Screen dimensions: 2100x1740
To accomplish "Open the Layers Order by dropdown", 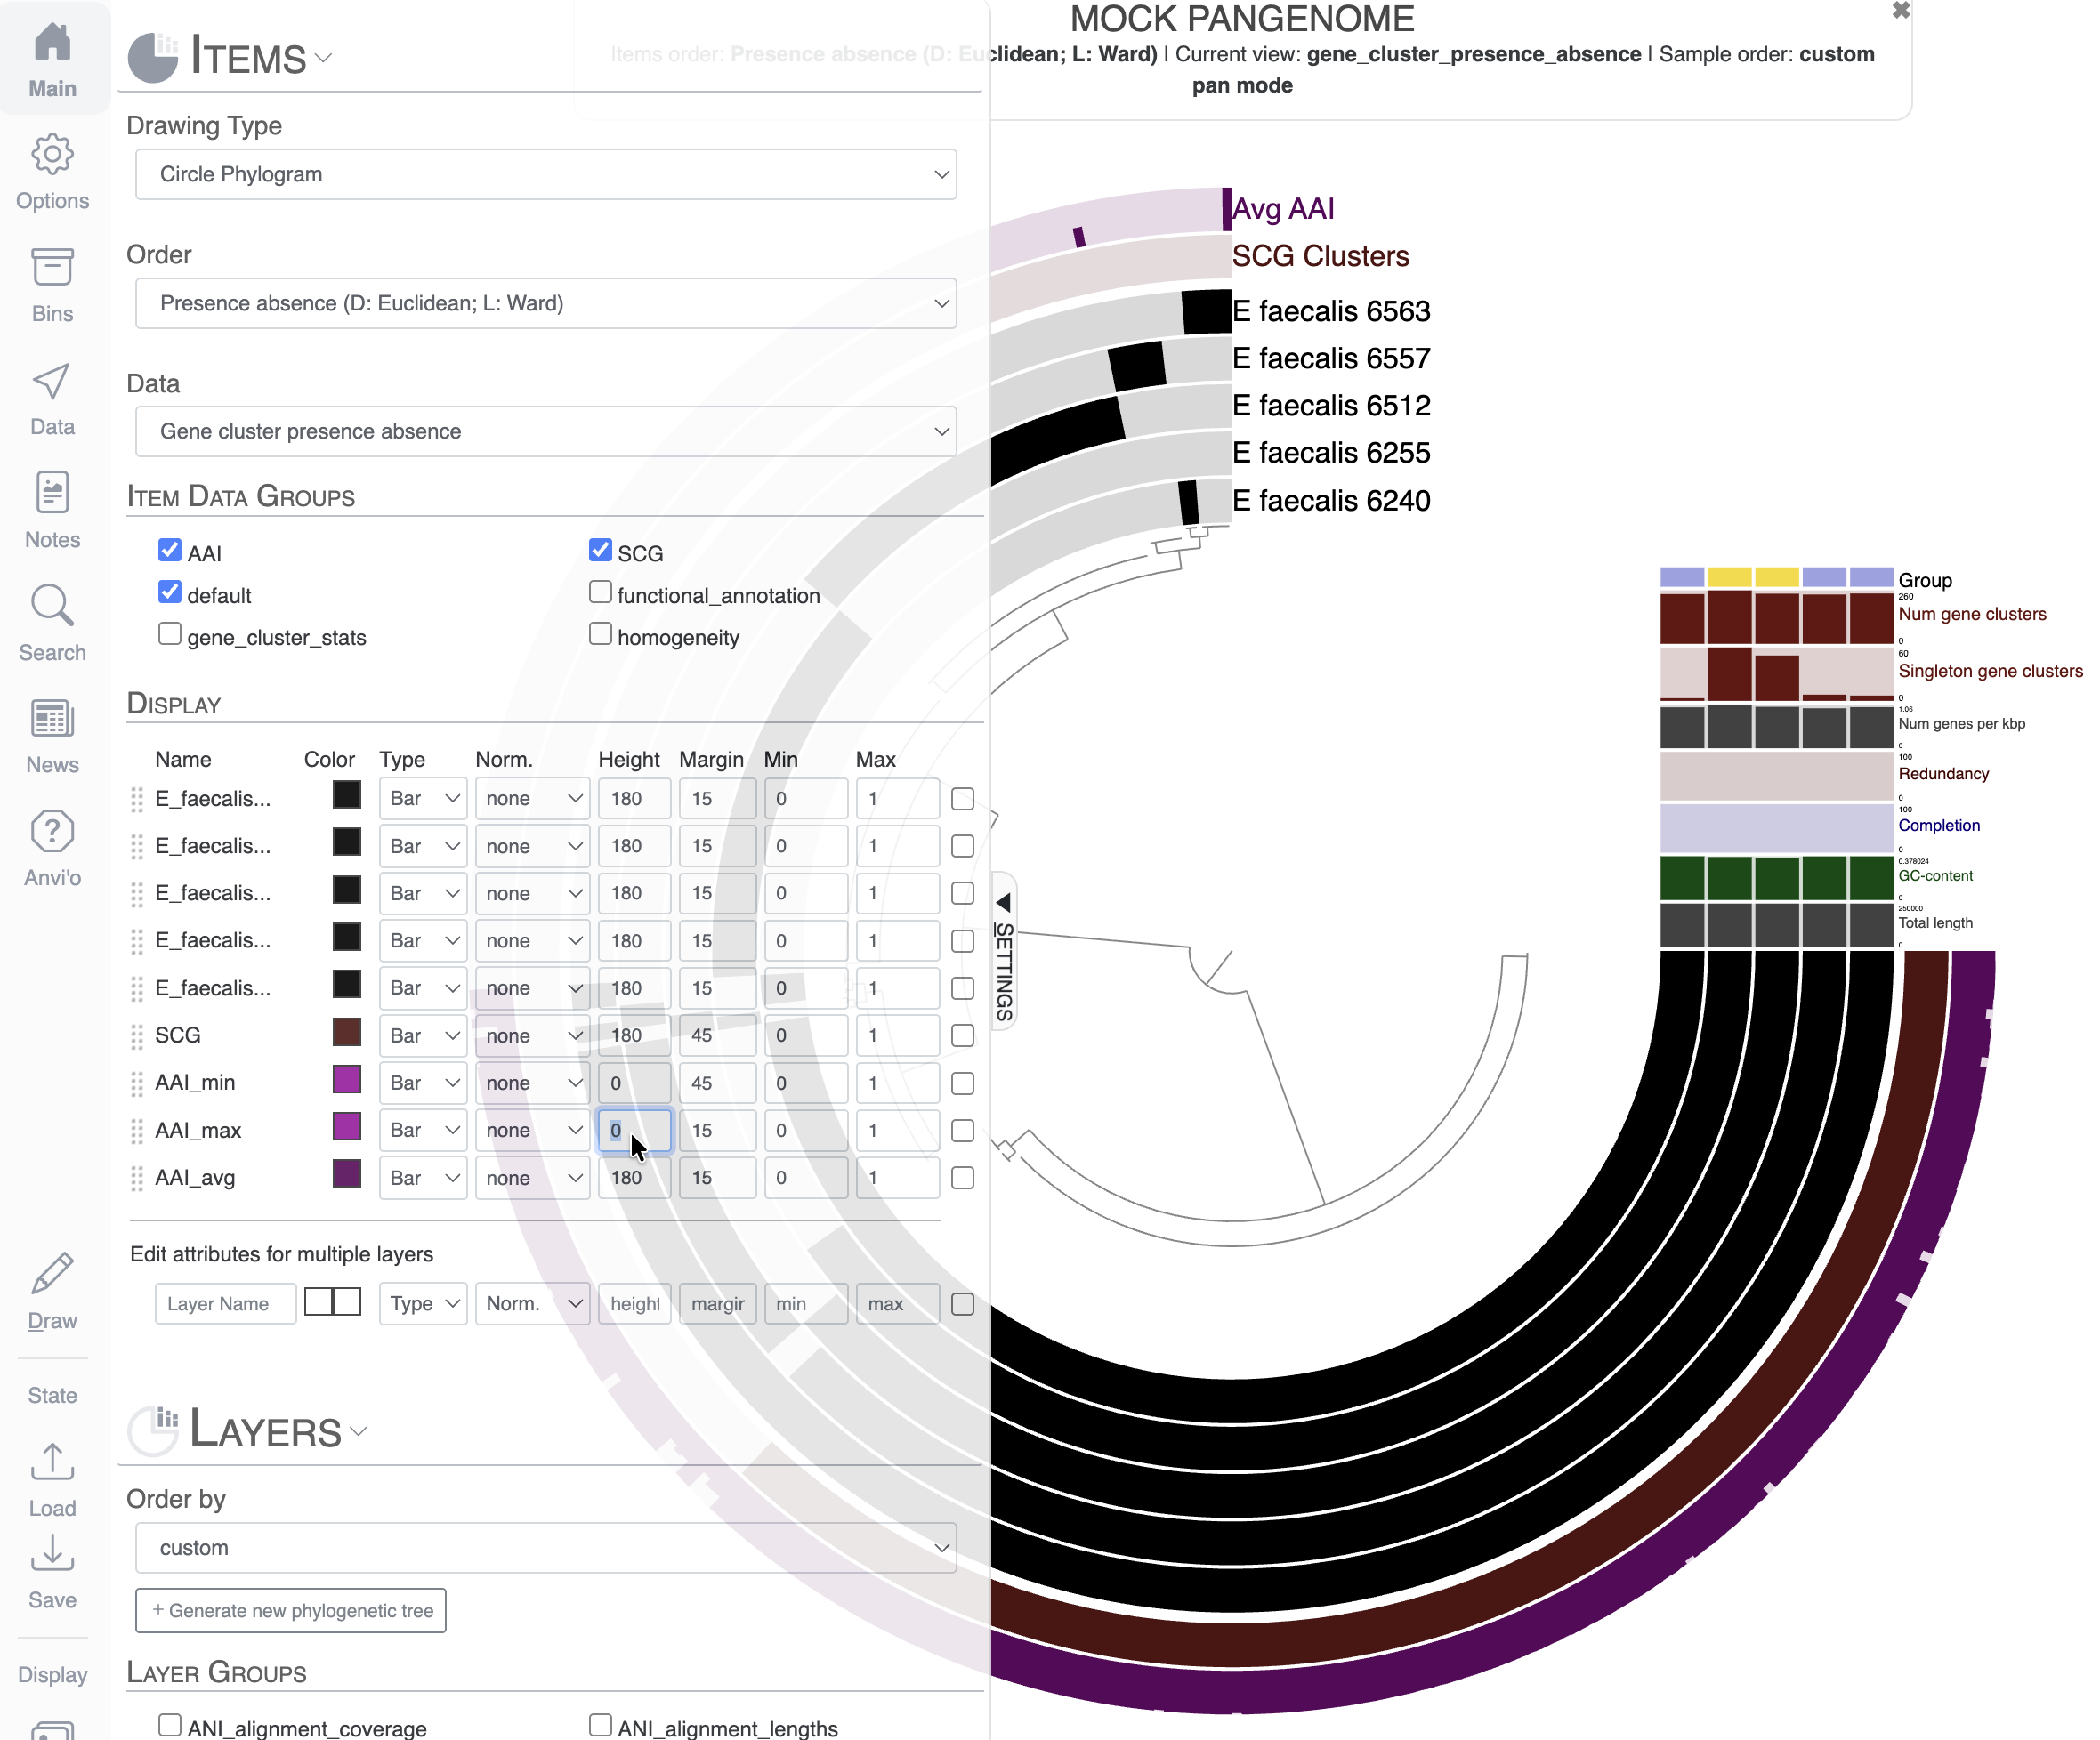I will pyautogui.click(x=546, y=1547).
